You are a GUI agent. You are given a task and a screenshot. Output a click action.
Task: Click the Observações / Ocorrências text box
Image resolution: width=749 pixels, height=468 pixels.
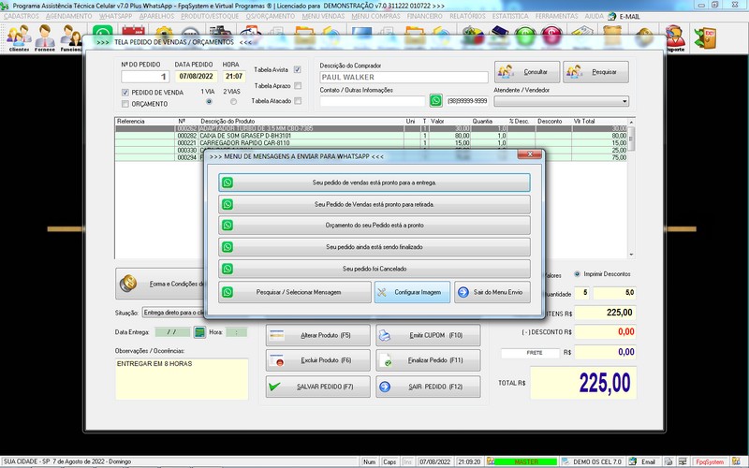click(x=184, y=376)
